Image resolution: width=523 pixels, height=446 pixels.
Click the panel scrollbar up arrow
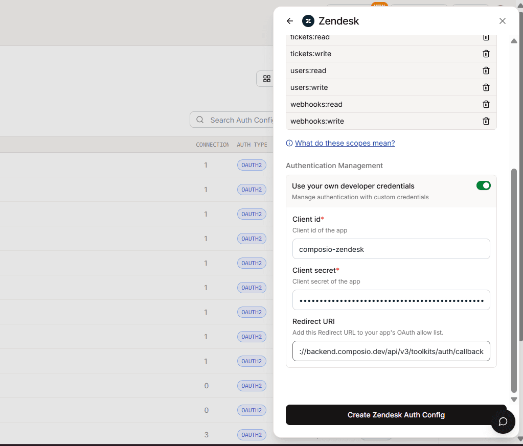click(x=514, y=41)
